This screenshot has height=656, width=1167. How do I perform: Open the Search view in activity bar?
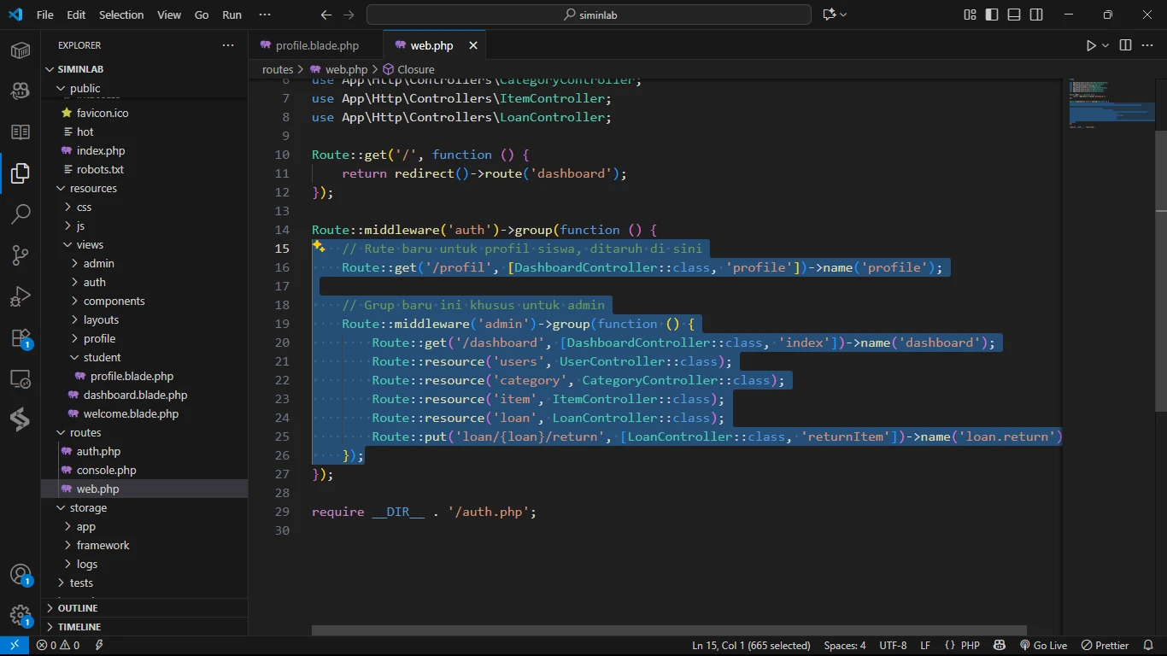point(21,214)
